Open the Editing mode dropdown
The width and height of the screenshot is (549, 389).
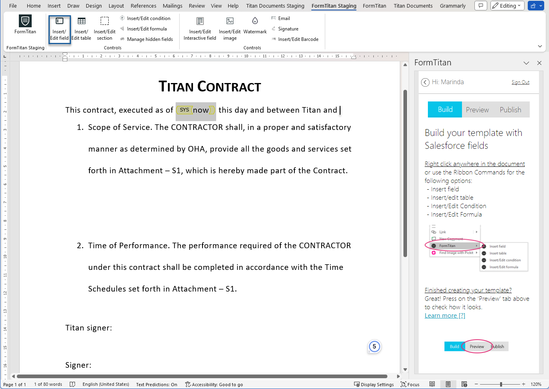[507, 6]
